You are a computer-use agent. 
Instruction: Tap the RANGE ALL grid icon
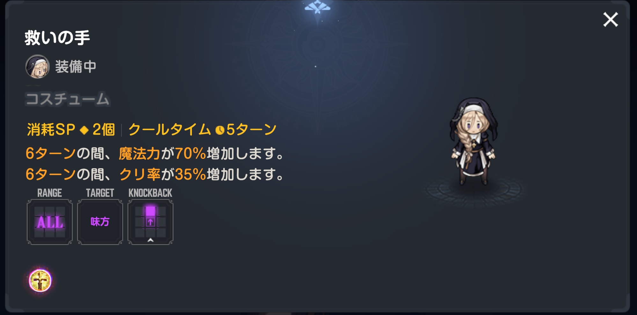pyautogui.click(x=50, y=222)
